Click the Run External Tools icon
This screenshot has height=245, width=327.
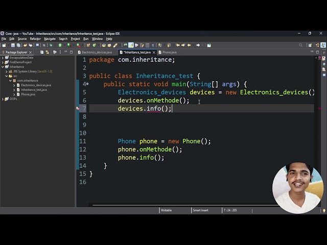pos(78,45)
